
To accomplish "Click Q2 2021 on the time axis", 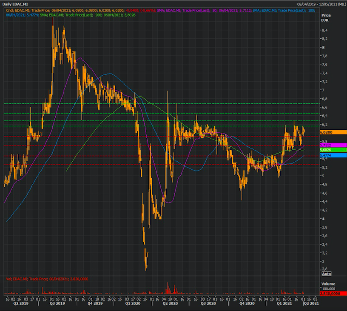I will tap(310, 304).
